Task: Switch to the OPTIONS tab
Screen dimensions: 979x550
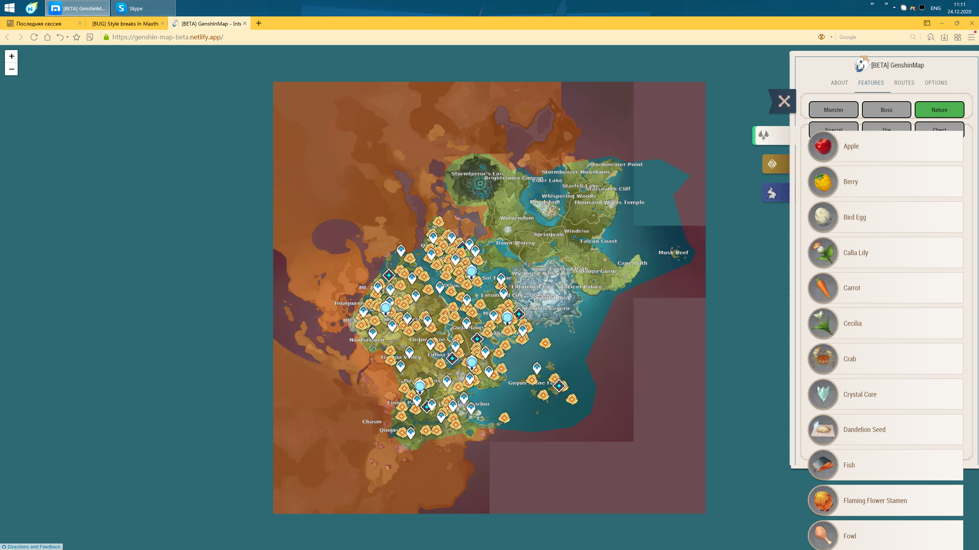Action: [936, 83]
